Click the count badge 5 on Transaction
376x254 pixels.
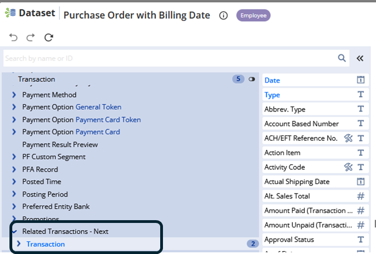tap(238, 79)
